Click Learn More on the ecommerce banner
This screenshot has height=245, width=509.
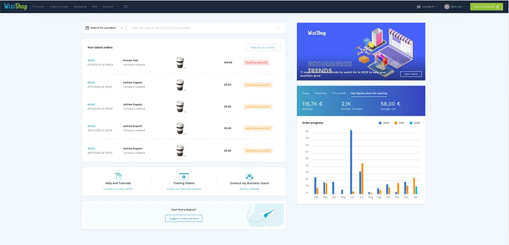pyautogui.click(x=411, y=74)
